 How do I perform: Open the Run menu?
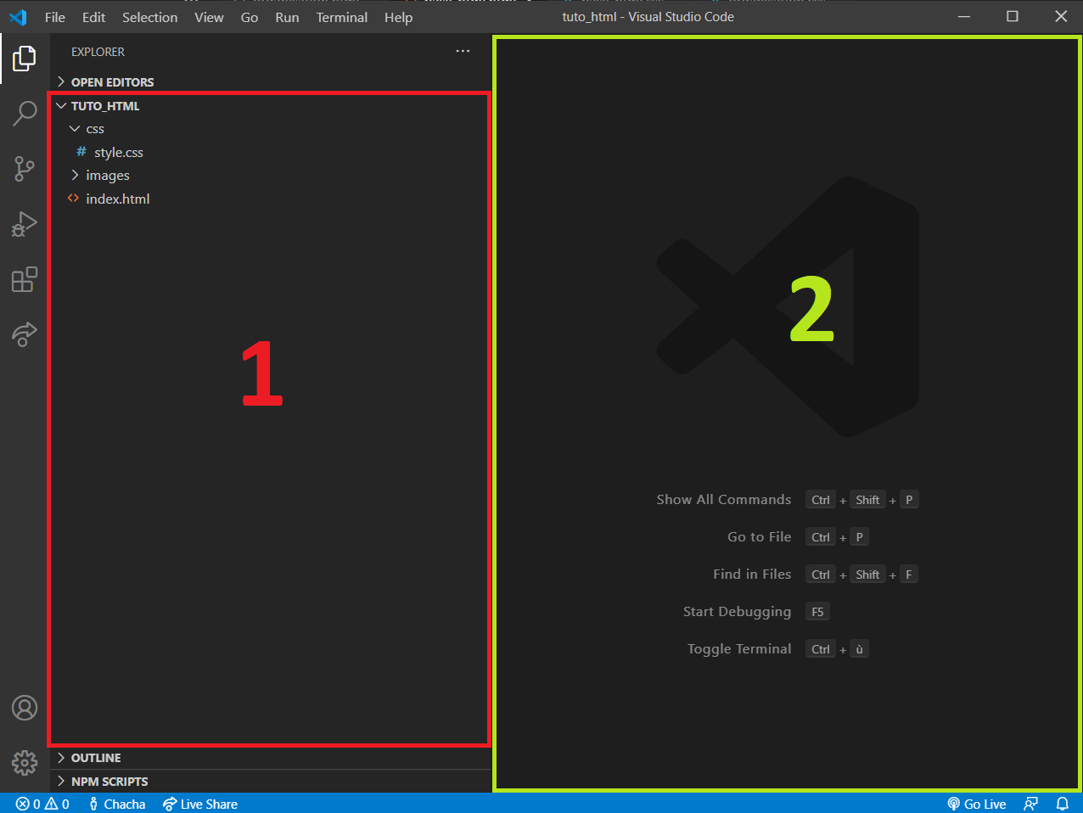click(287, 17)
